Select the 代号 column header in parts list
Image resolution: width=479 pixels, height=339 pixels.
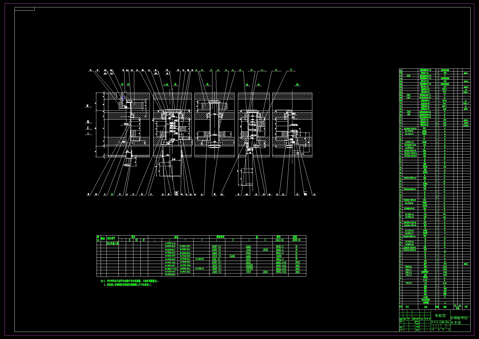[x=408, y=307]
